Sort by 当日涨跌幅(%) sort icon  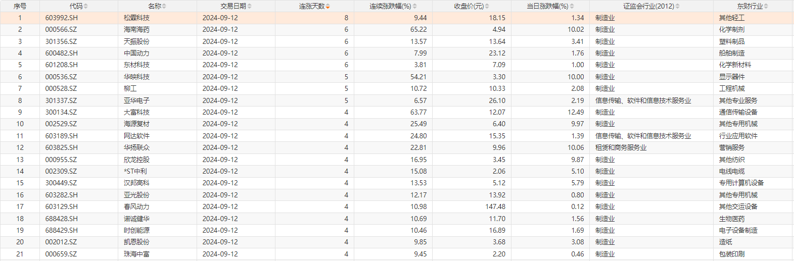tap(572, 6)
